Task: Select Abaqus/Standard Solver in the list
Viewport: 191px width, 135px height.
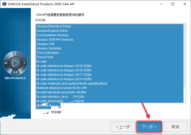Action: tap(110, 26)
